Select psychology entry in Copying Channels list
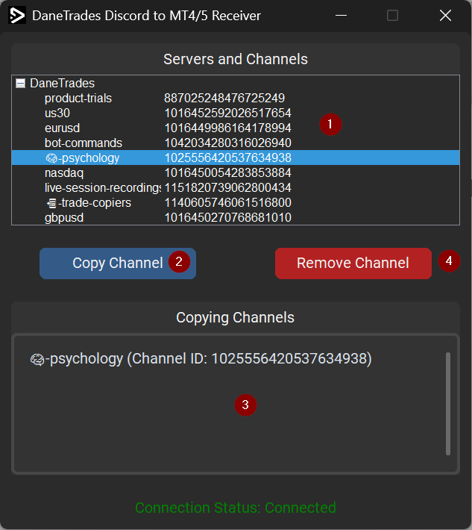This screenshot has height=530, width=472. [x=201, y=358]
